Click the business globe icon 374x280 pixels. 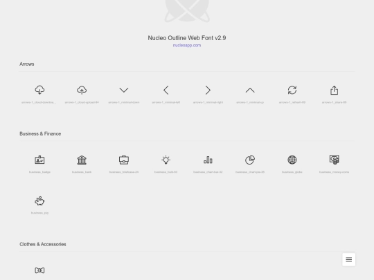(292, 160)
